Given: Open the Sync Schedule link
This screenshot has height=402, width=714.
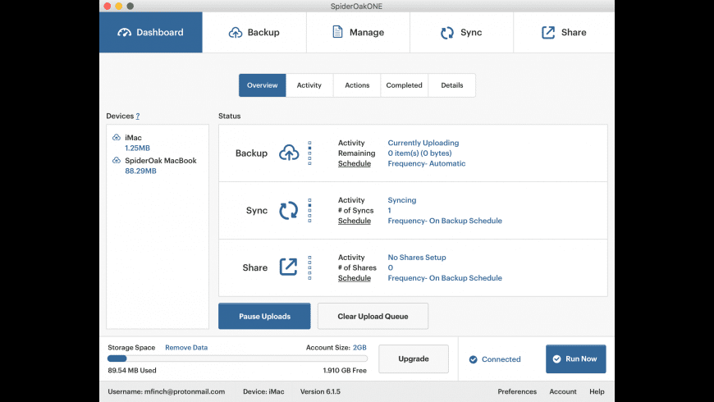Looking at the screenshot, I should point(355,221).
